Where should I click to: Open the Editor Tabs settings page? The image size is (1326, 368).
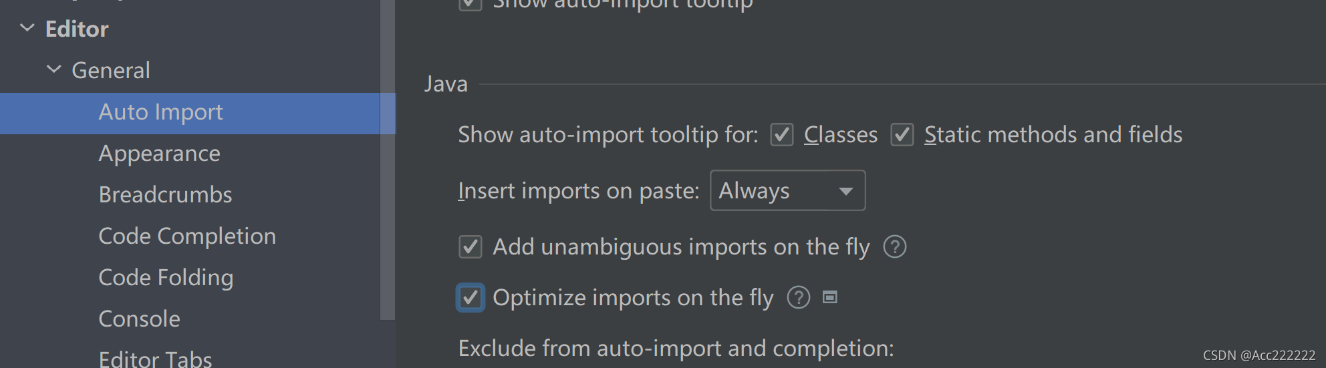(x=155, y=359)
